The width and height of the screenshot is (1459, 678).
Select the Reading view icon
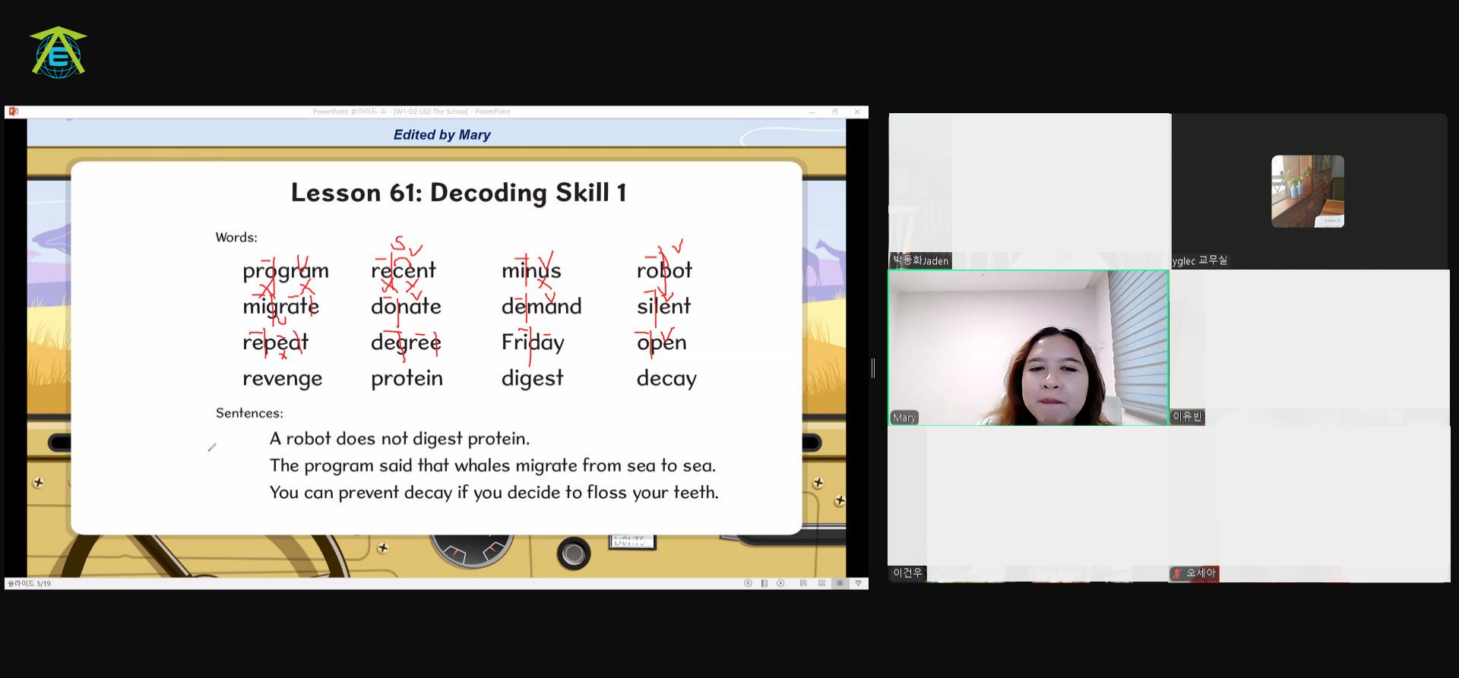[840, 583]
